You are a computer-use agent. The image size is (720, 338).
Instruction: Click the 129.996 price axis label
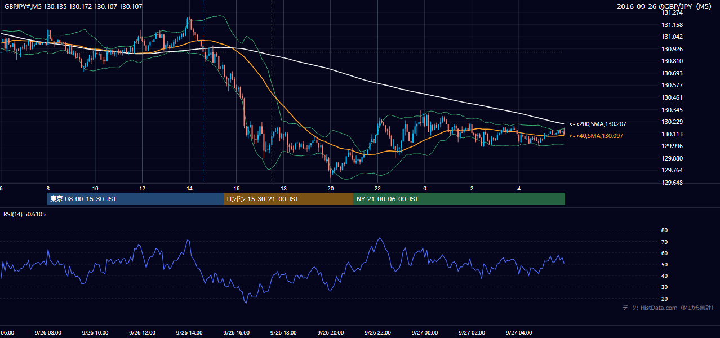click(672, 146)
